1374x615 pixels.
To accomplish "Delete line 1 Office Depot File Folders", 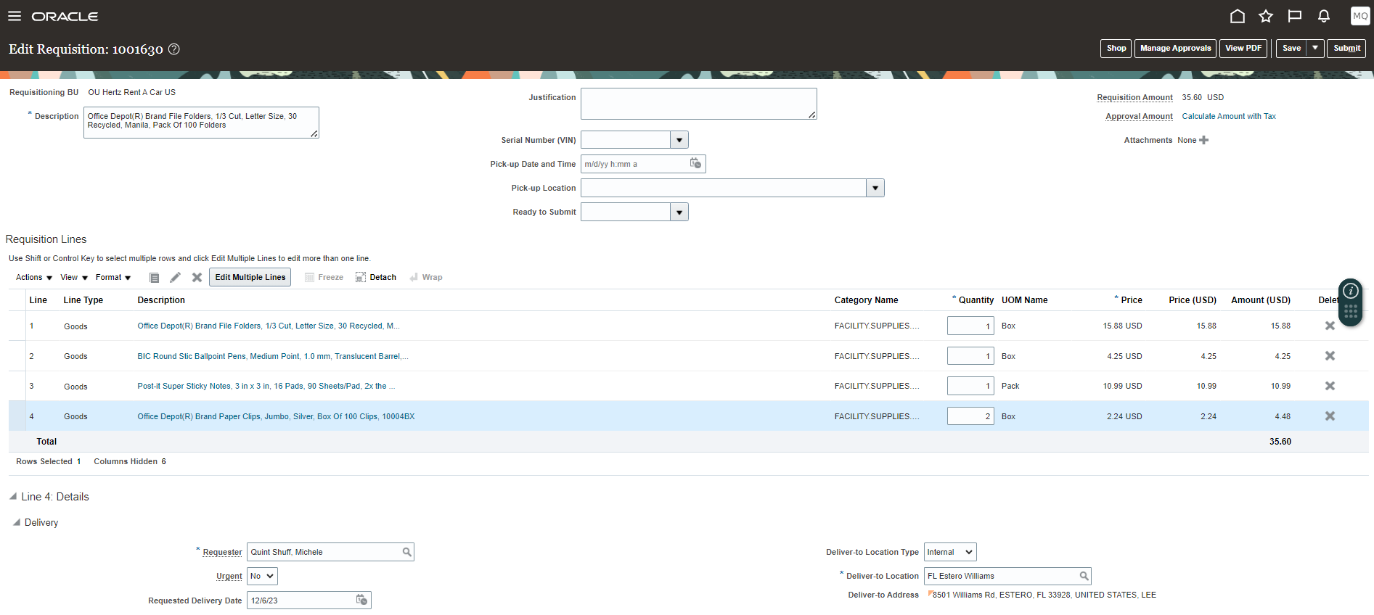I will point(1330,326).
